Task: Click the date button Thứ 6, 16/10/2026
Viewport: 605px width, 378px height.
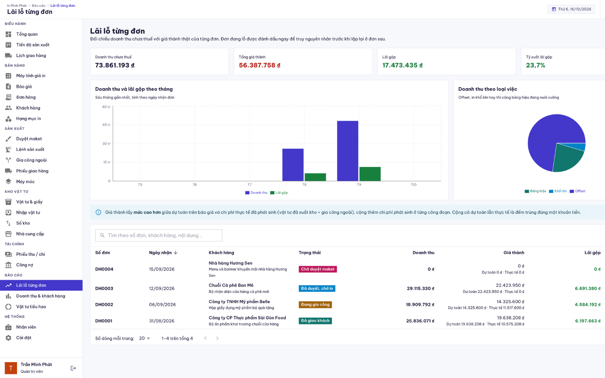Action: tap(571, 9)
